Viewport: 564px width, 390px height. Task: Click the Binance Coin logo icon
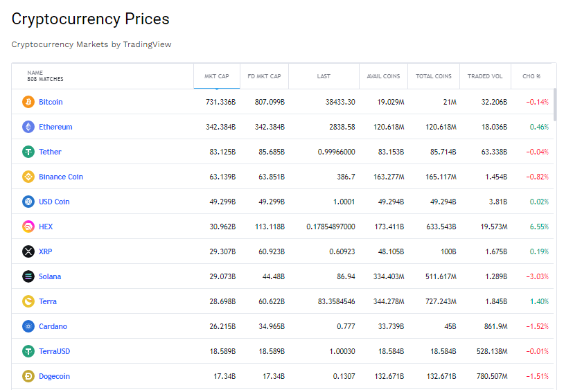(28, 177)
